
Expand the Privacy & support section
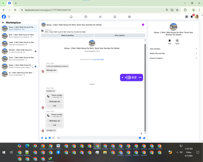(x=173, y=58)
